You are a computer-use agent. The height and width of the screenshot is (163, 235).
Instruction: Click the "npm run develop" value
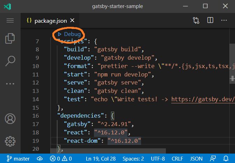click(x=123, y=74)
